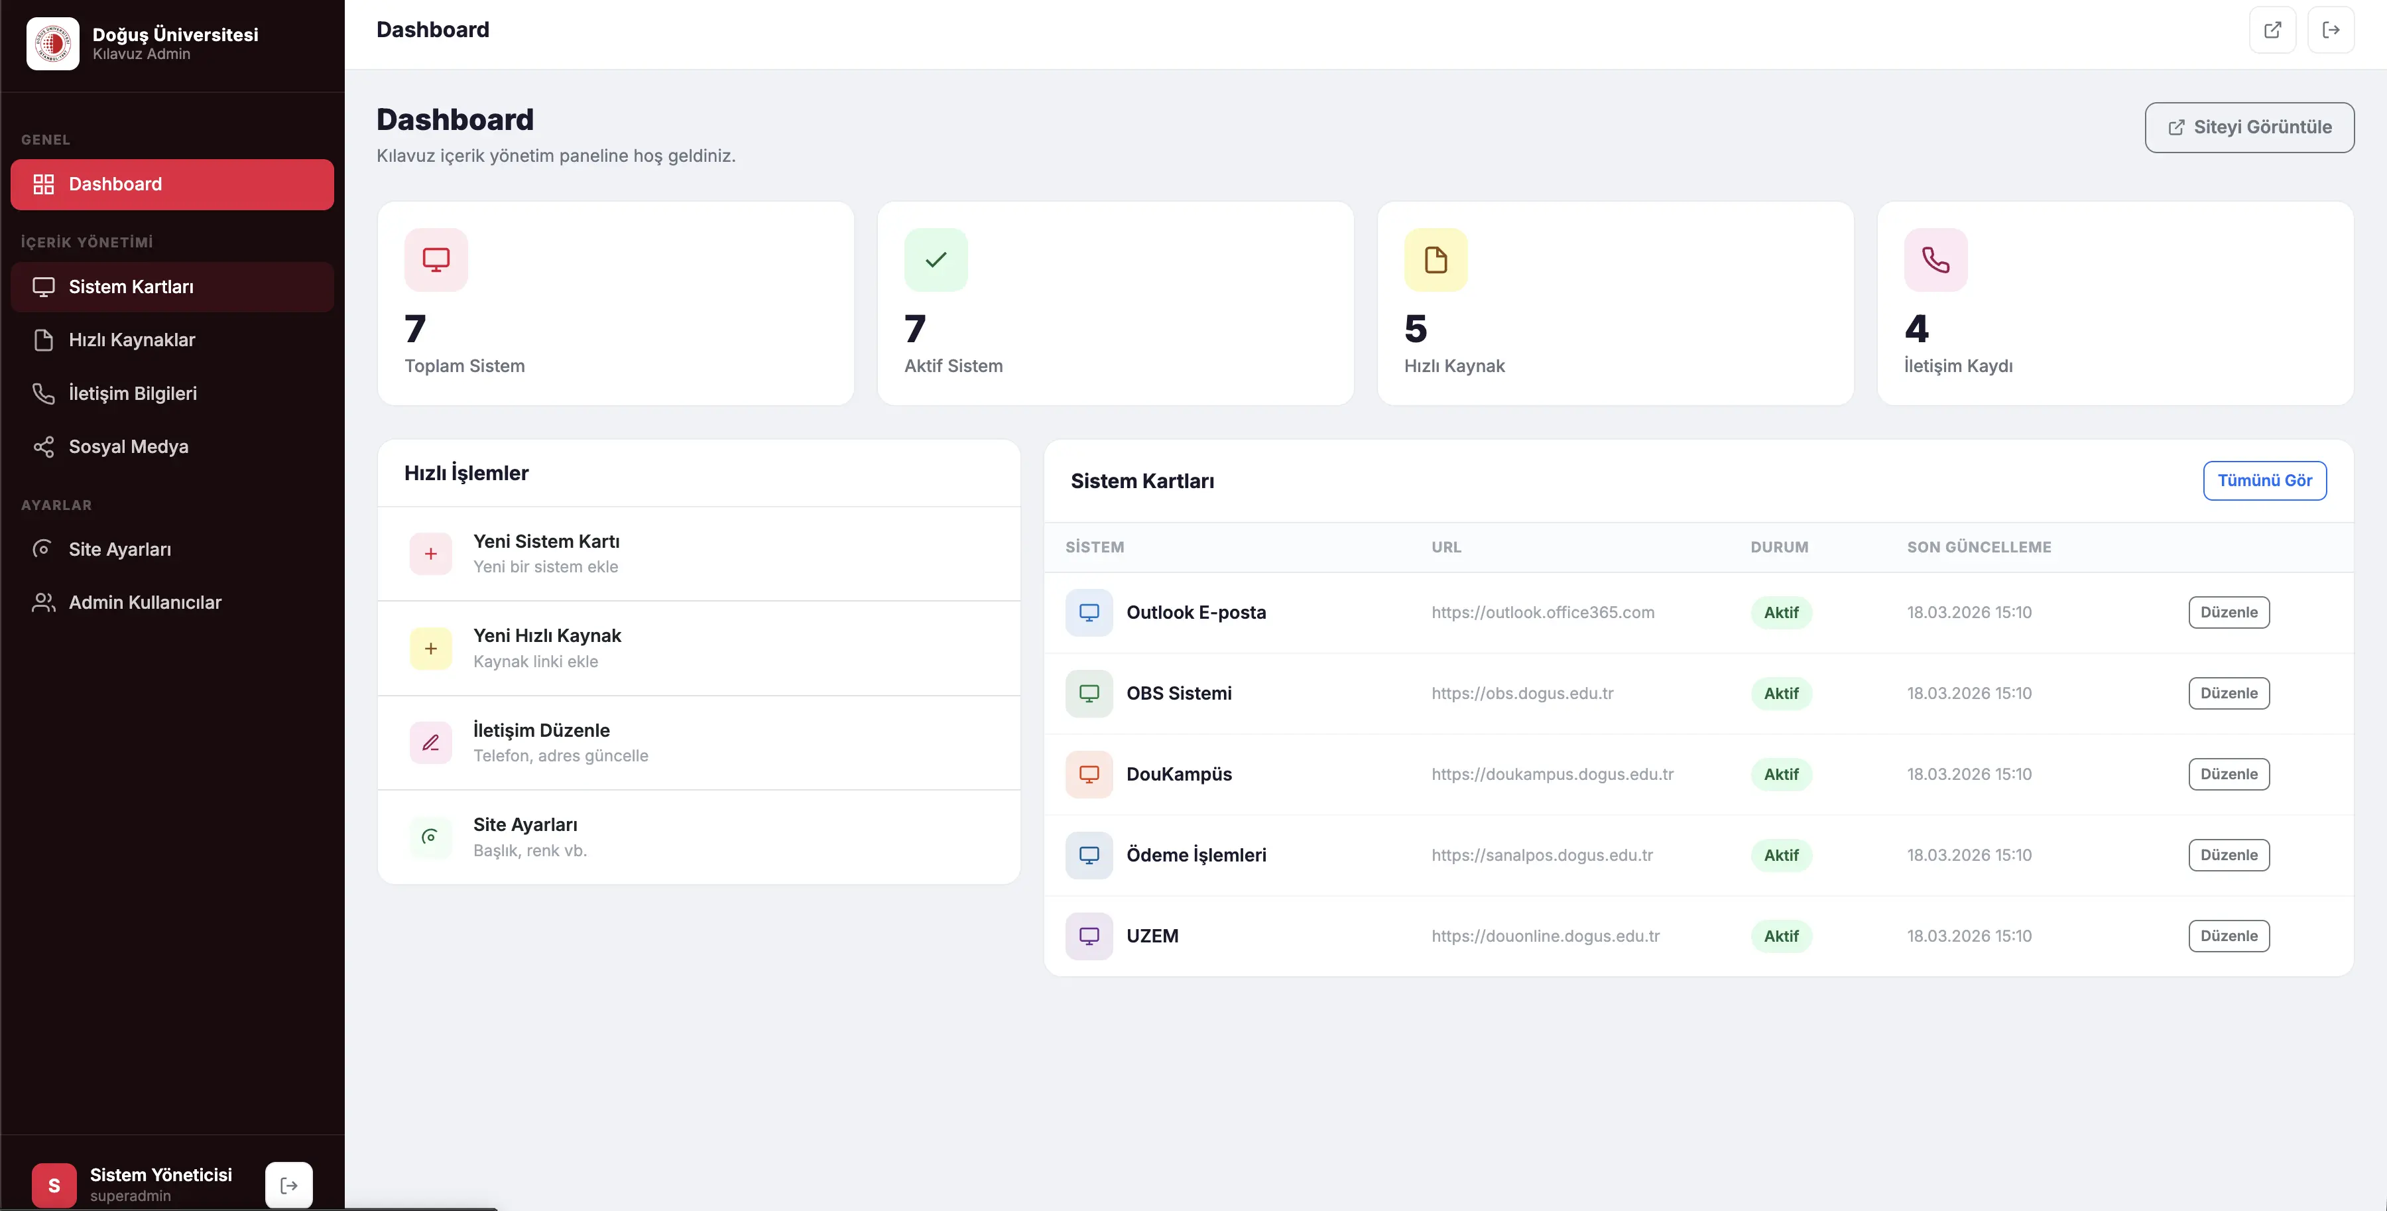
Task: Click logout icon beside Sistem Yöneticisi
Action: pyautogui.click(x=288, y=1184)
